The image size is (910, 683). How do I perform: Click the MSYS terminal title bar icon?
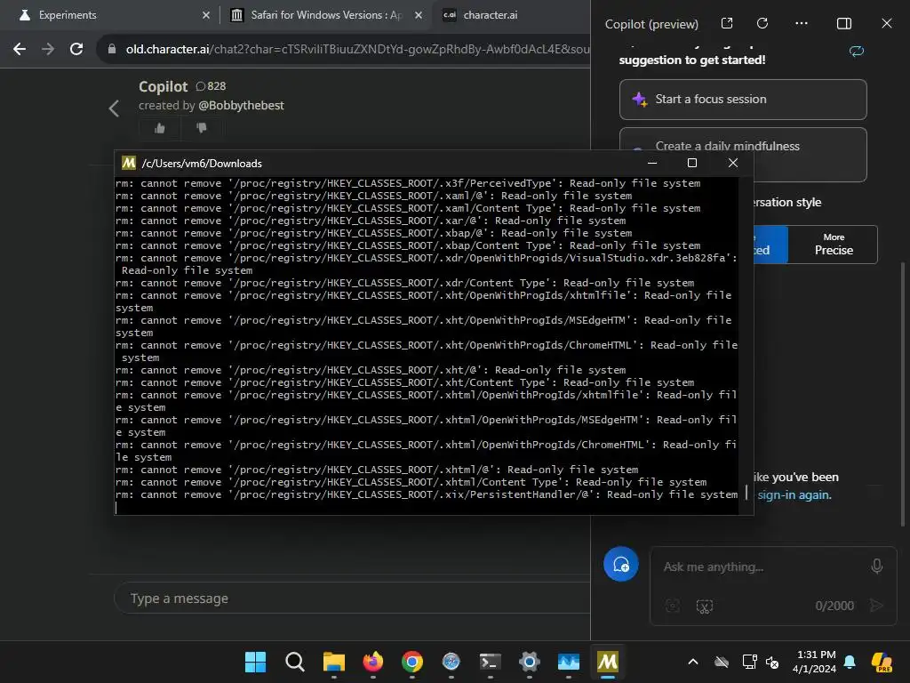pyautogui.click(x=128, y=164)
